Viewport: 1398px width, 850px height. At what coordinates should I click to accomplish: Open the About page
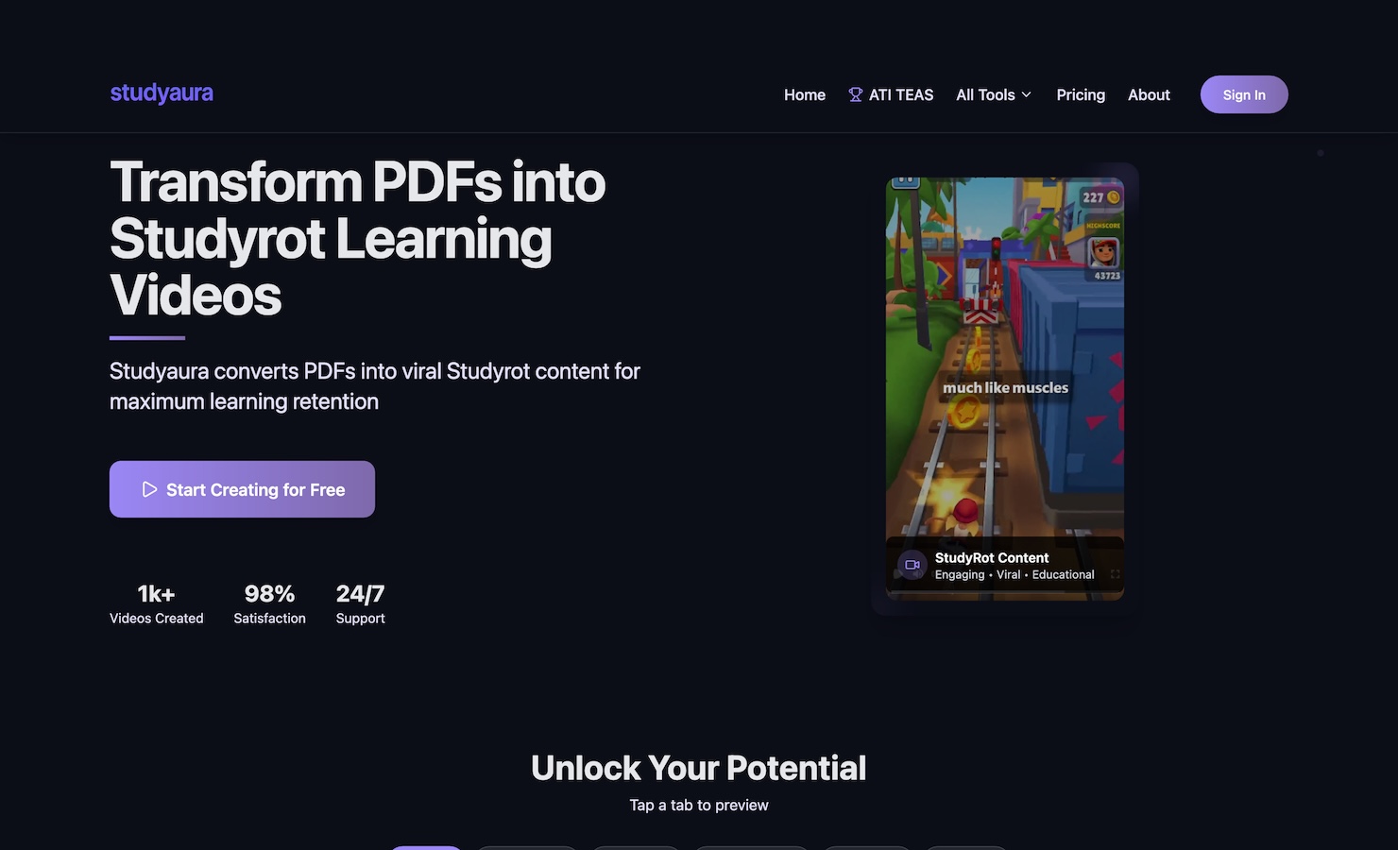coord(1149,94)
